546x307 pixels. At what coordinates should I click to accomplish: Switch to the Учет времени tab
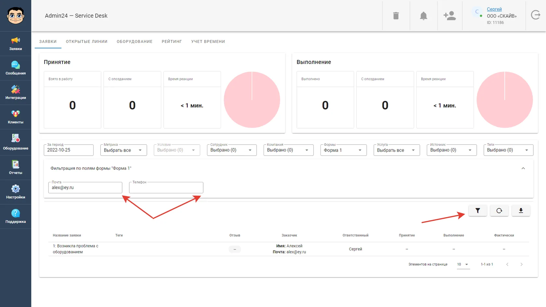coord(208,42)
